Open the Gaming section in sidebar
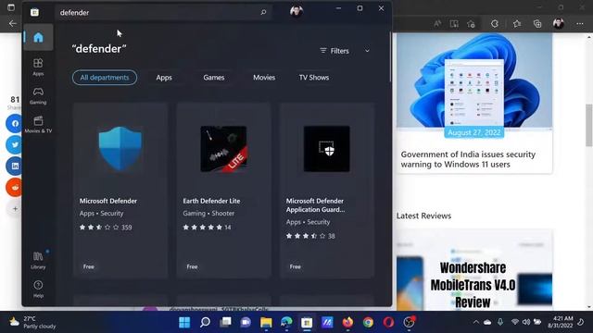Image resolution: width=593 pixels, height=333 pixels. click(38, 95)
